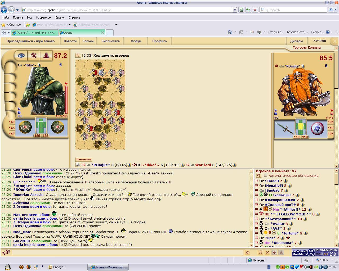Click the green refresh arrows in address bar
Image resolution: width=339 pixels, height=271 pixels.
(248, 10)
